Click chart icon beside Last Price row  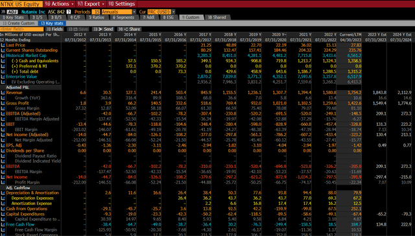click(x=3, y=45)
